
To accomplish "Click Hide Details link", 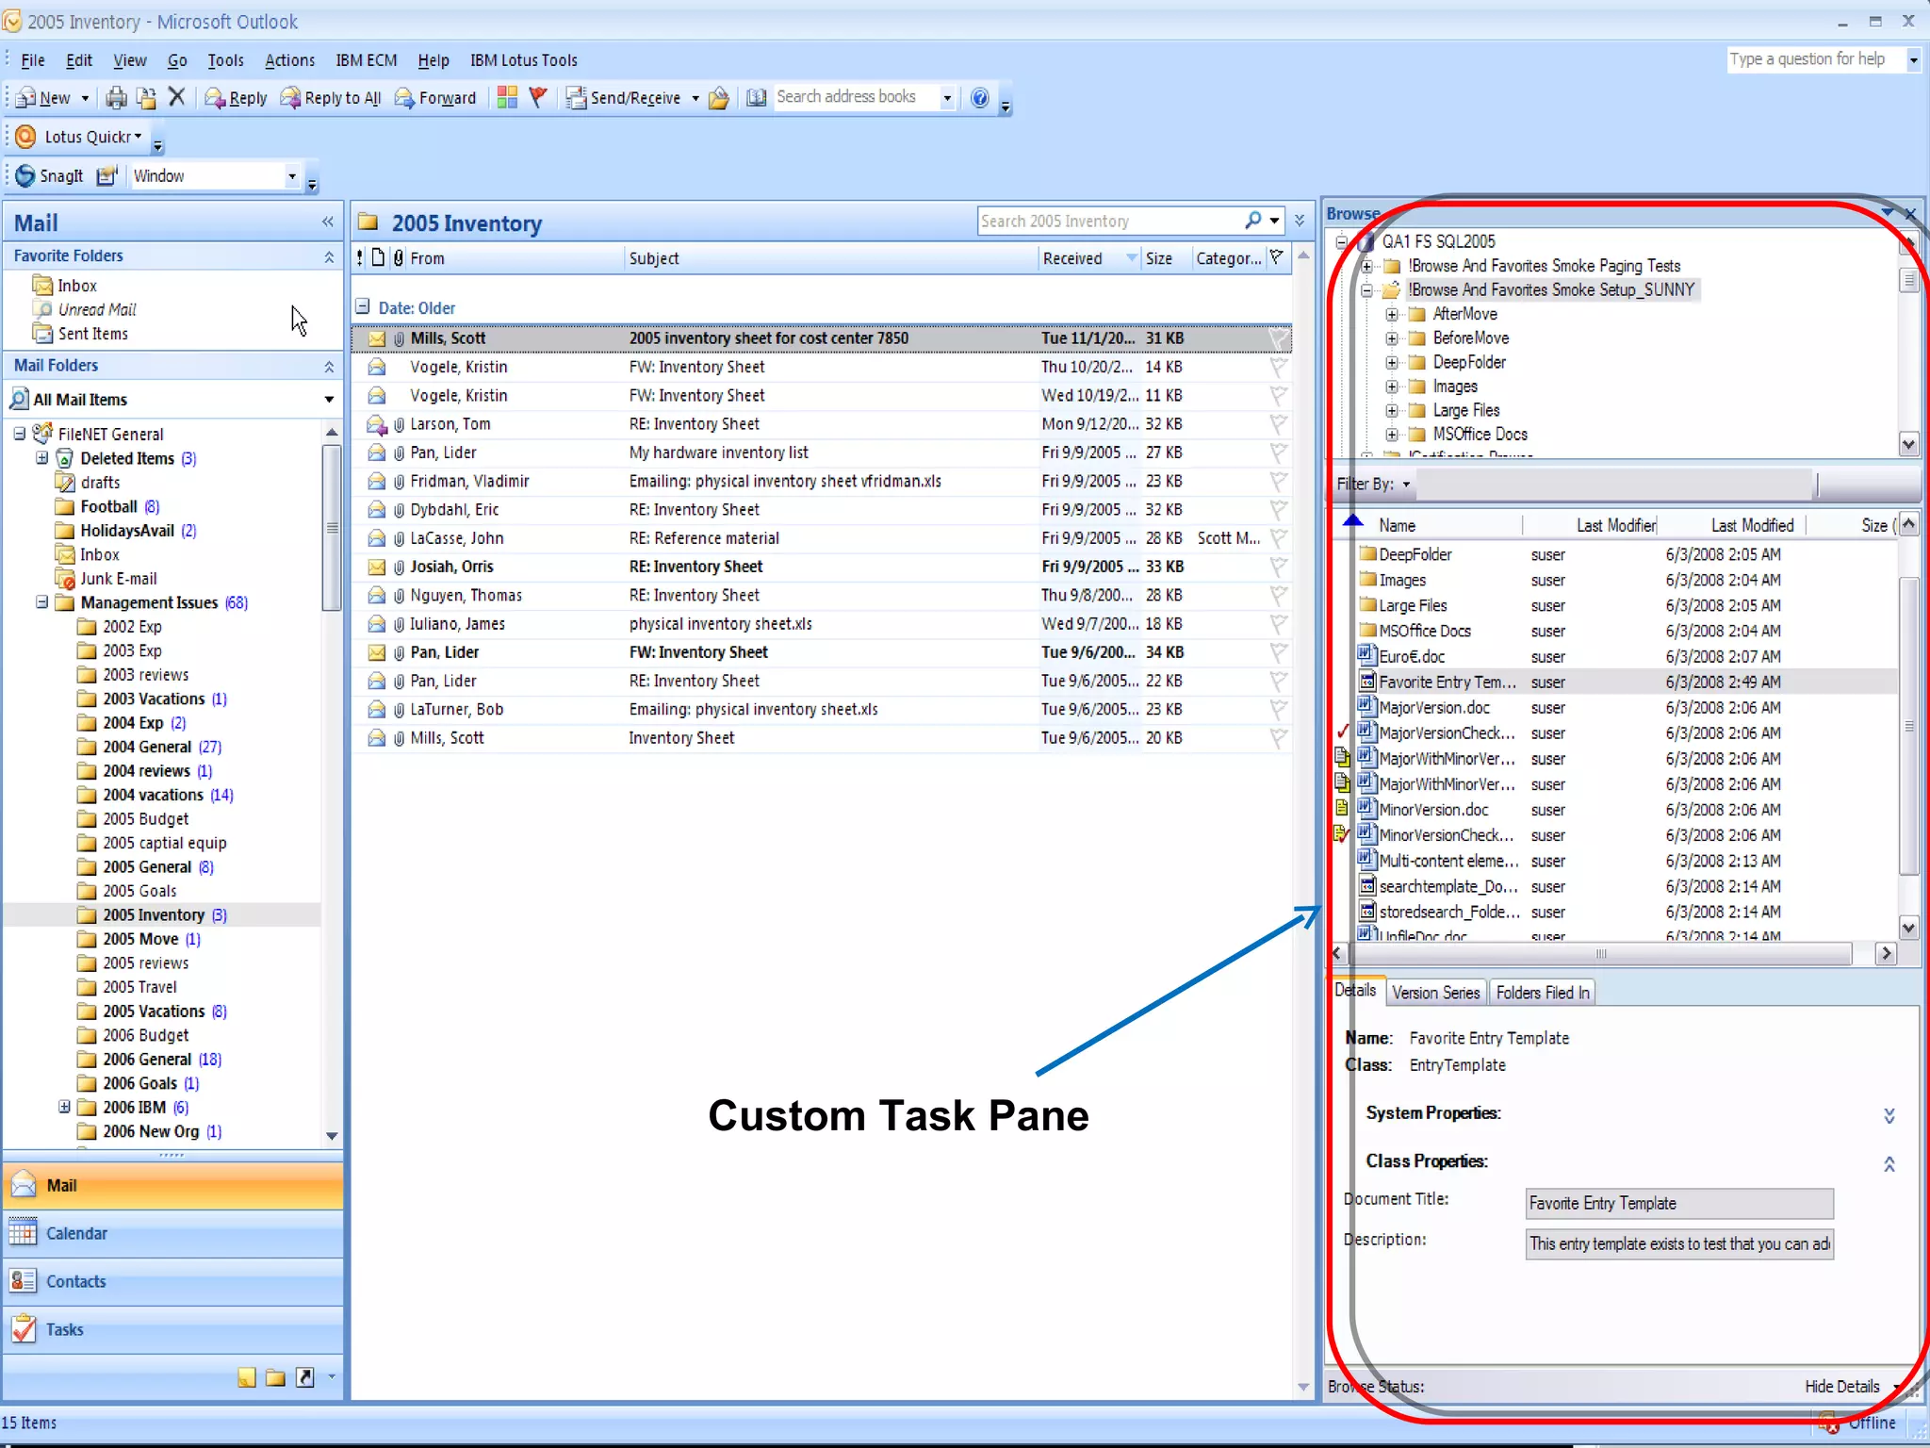I will pyautogui.click(x=1841, y=1387).
